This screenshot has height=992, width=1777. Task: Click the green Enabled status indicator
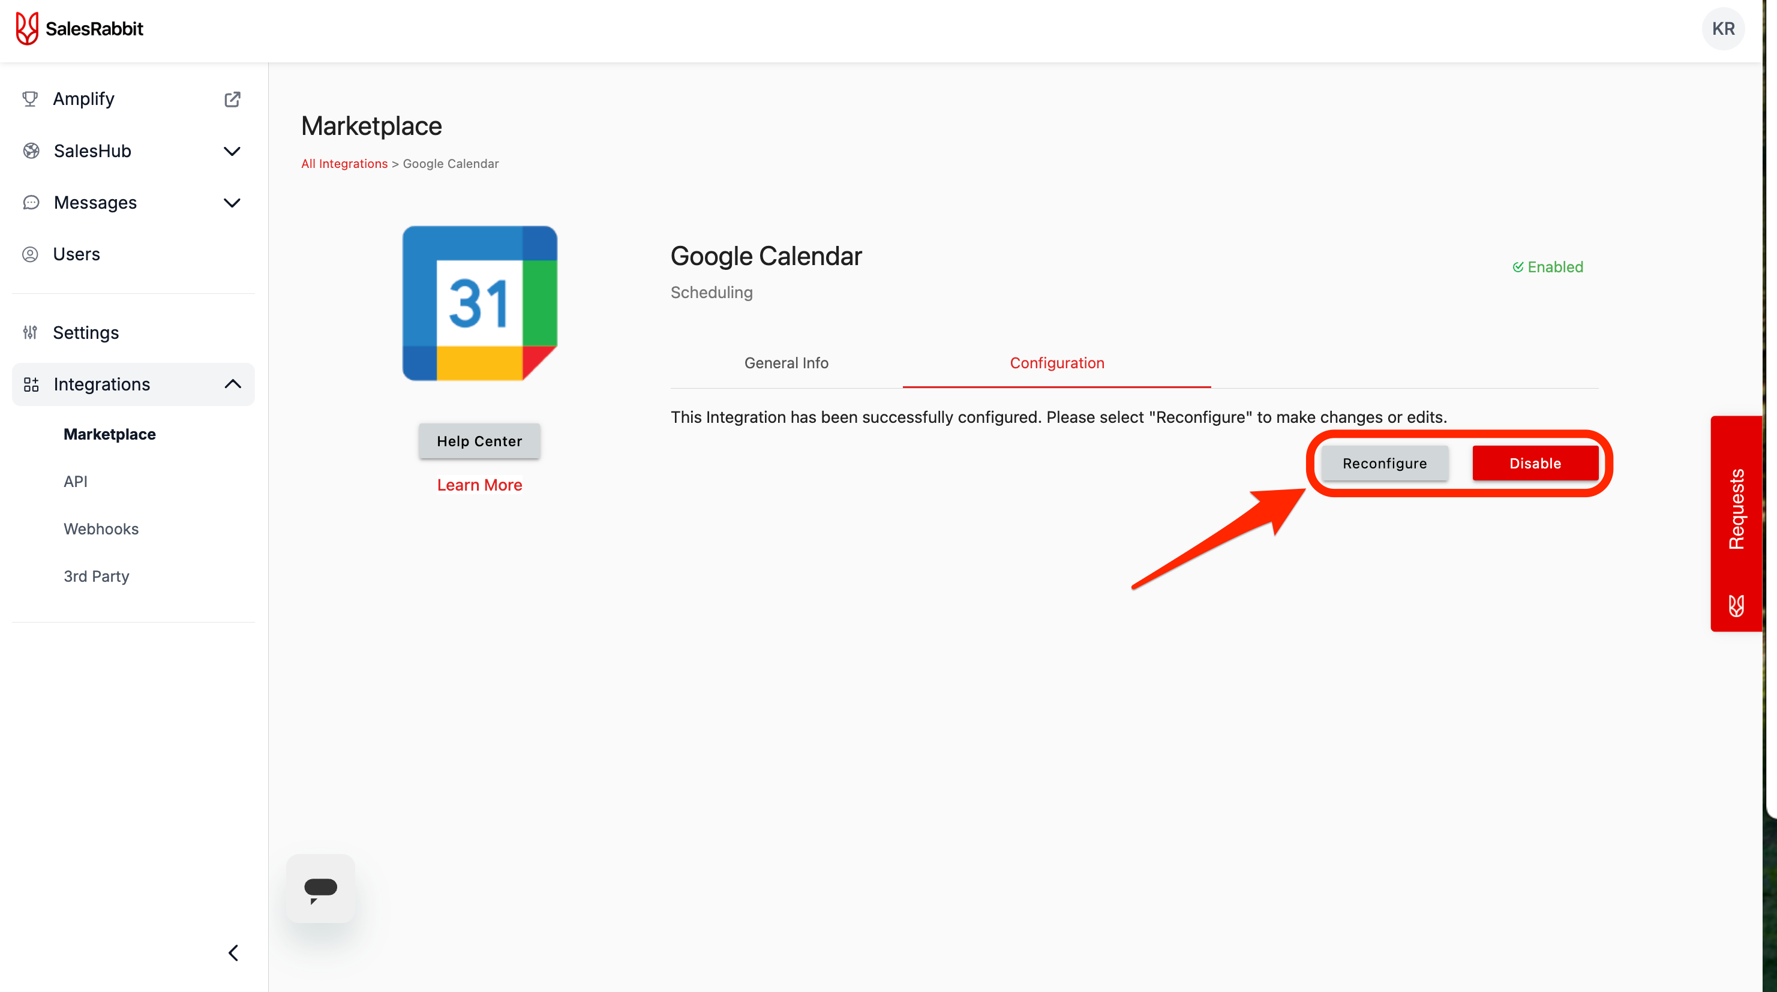pyautogui.click(x=1547, y=267)
